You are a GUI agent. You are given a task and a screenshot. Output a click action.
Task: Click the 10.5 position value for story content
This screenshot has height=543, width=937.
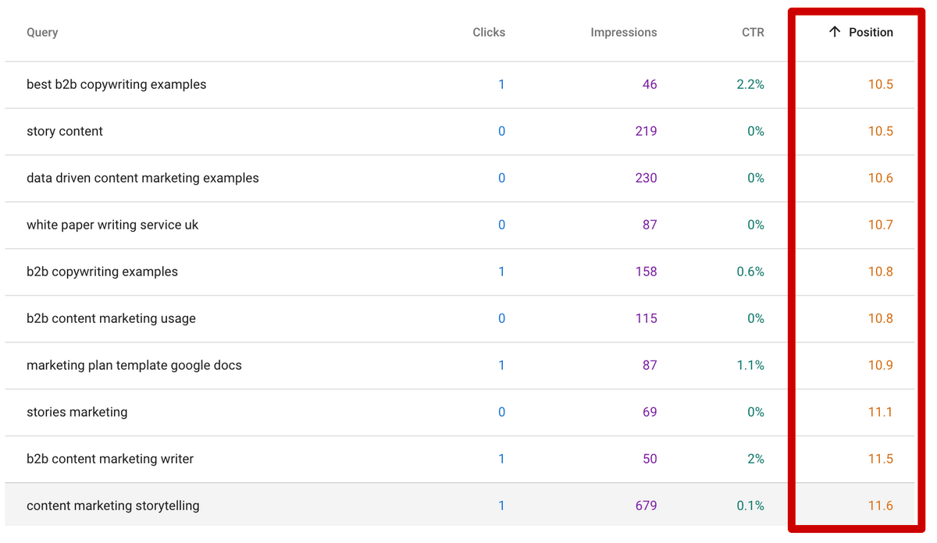881,131
